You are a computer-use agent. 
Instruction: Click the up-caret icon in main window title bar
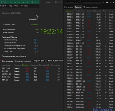[30, 2]
